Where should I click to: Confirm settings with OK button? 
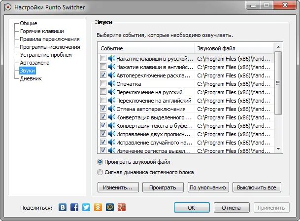192,208
